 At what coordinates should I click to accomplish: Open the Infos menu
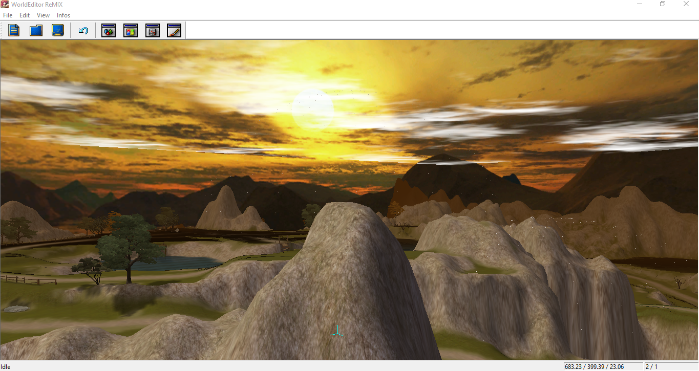(x=63, y=15)
